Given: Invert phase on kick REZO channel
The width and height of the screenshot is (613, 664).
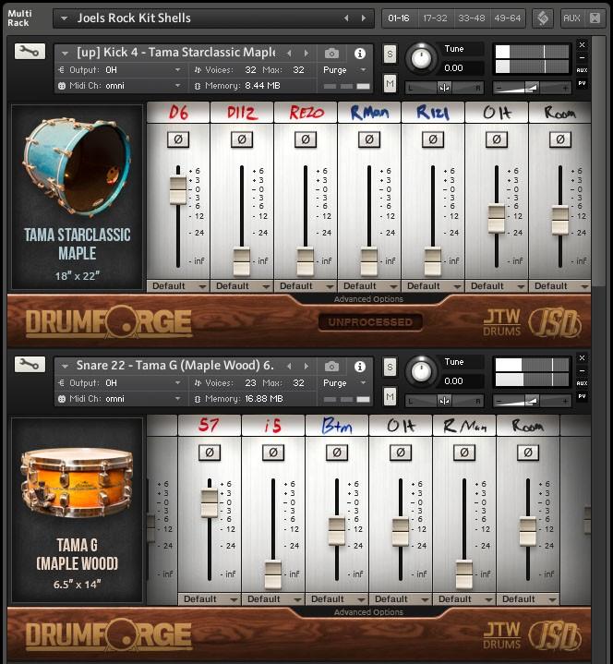Looking at the screenshot, I should (x=306, y=139).
